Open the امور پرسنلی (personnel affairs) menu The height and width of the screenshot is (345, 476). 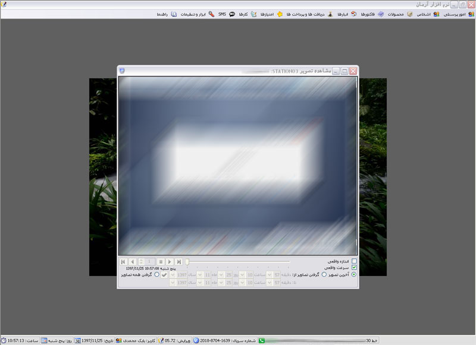pyautogui.click(x=458, y=14)
